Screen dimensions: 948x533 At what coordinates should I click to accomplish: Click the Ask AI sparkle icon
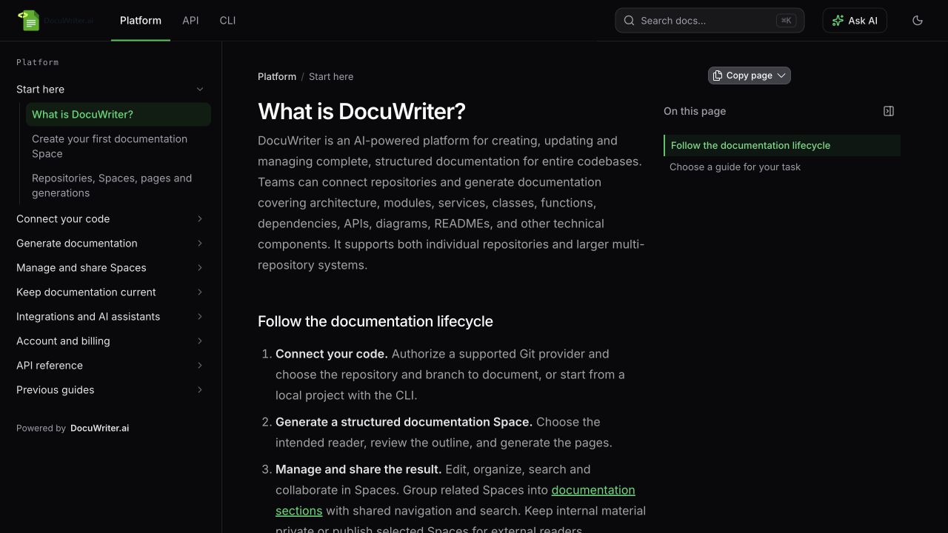pyautogui.click(x=838, y=21)
